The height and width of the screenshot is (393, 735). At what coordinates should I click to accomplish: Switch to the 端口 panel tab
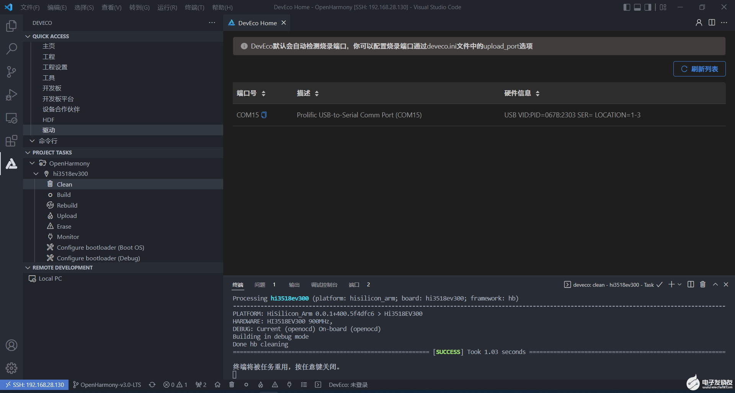[354, 285]
